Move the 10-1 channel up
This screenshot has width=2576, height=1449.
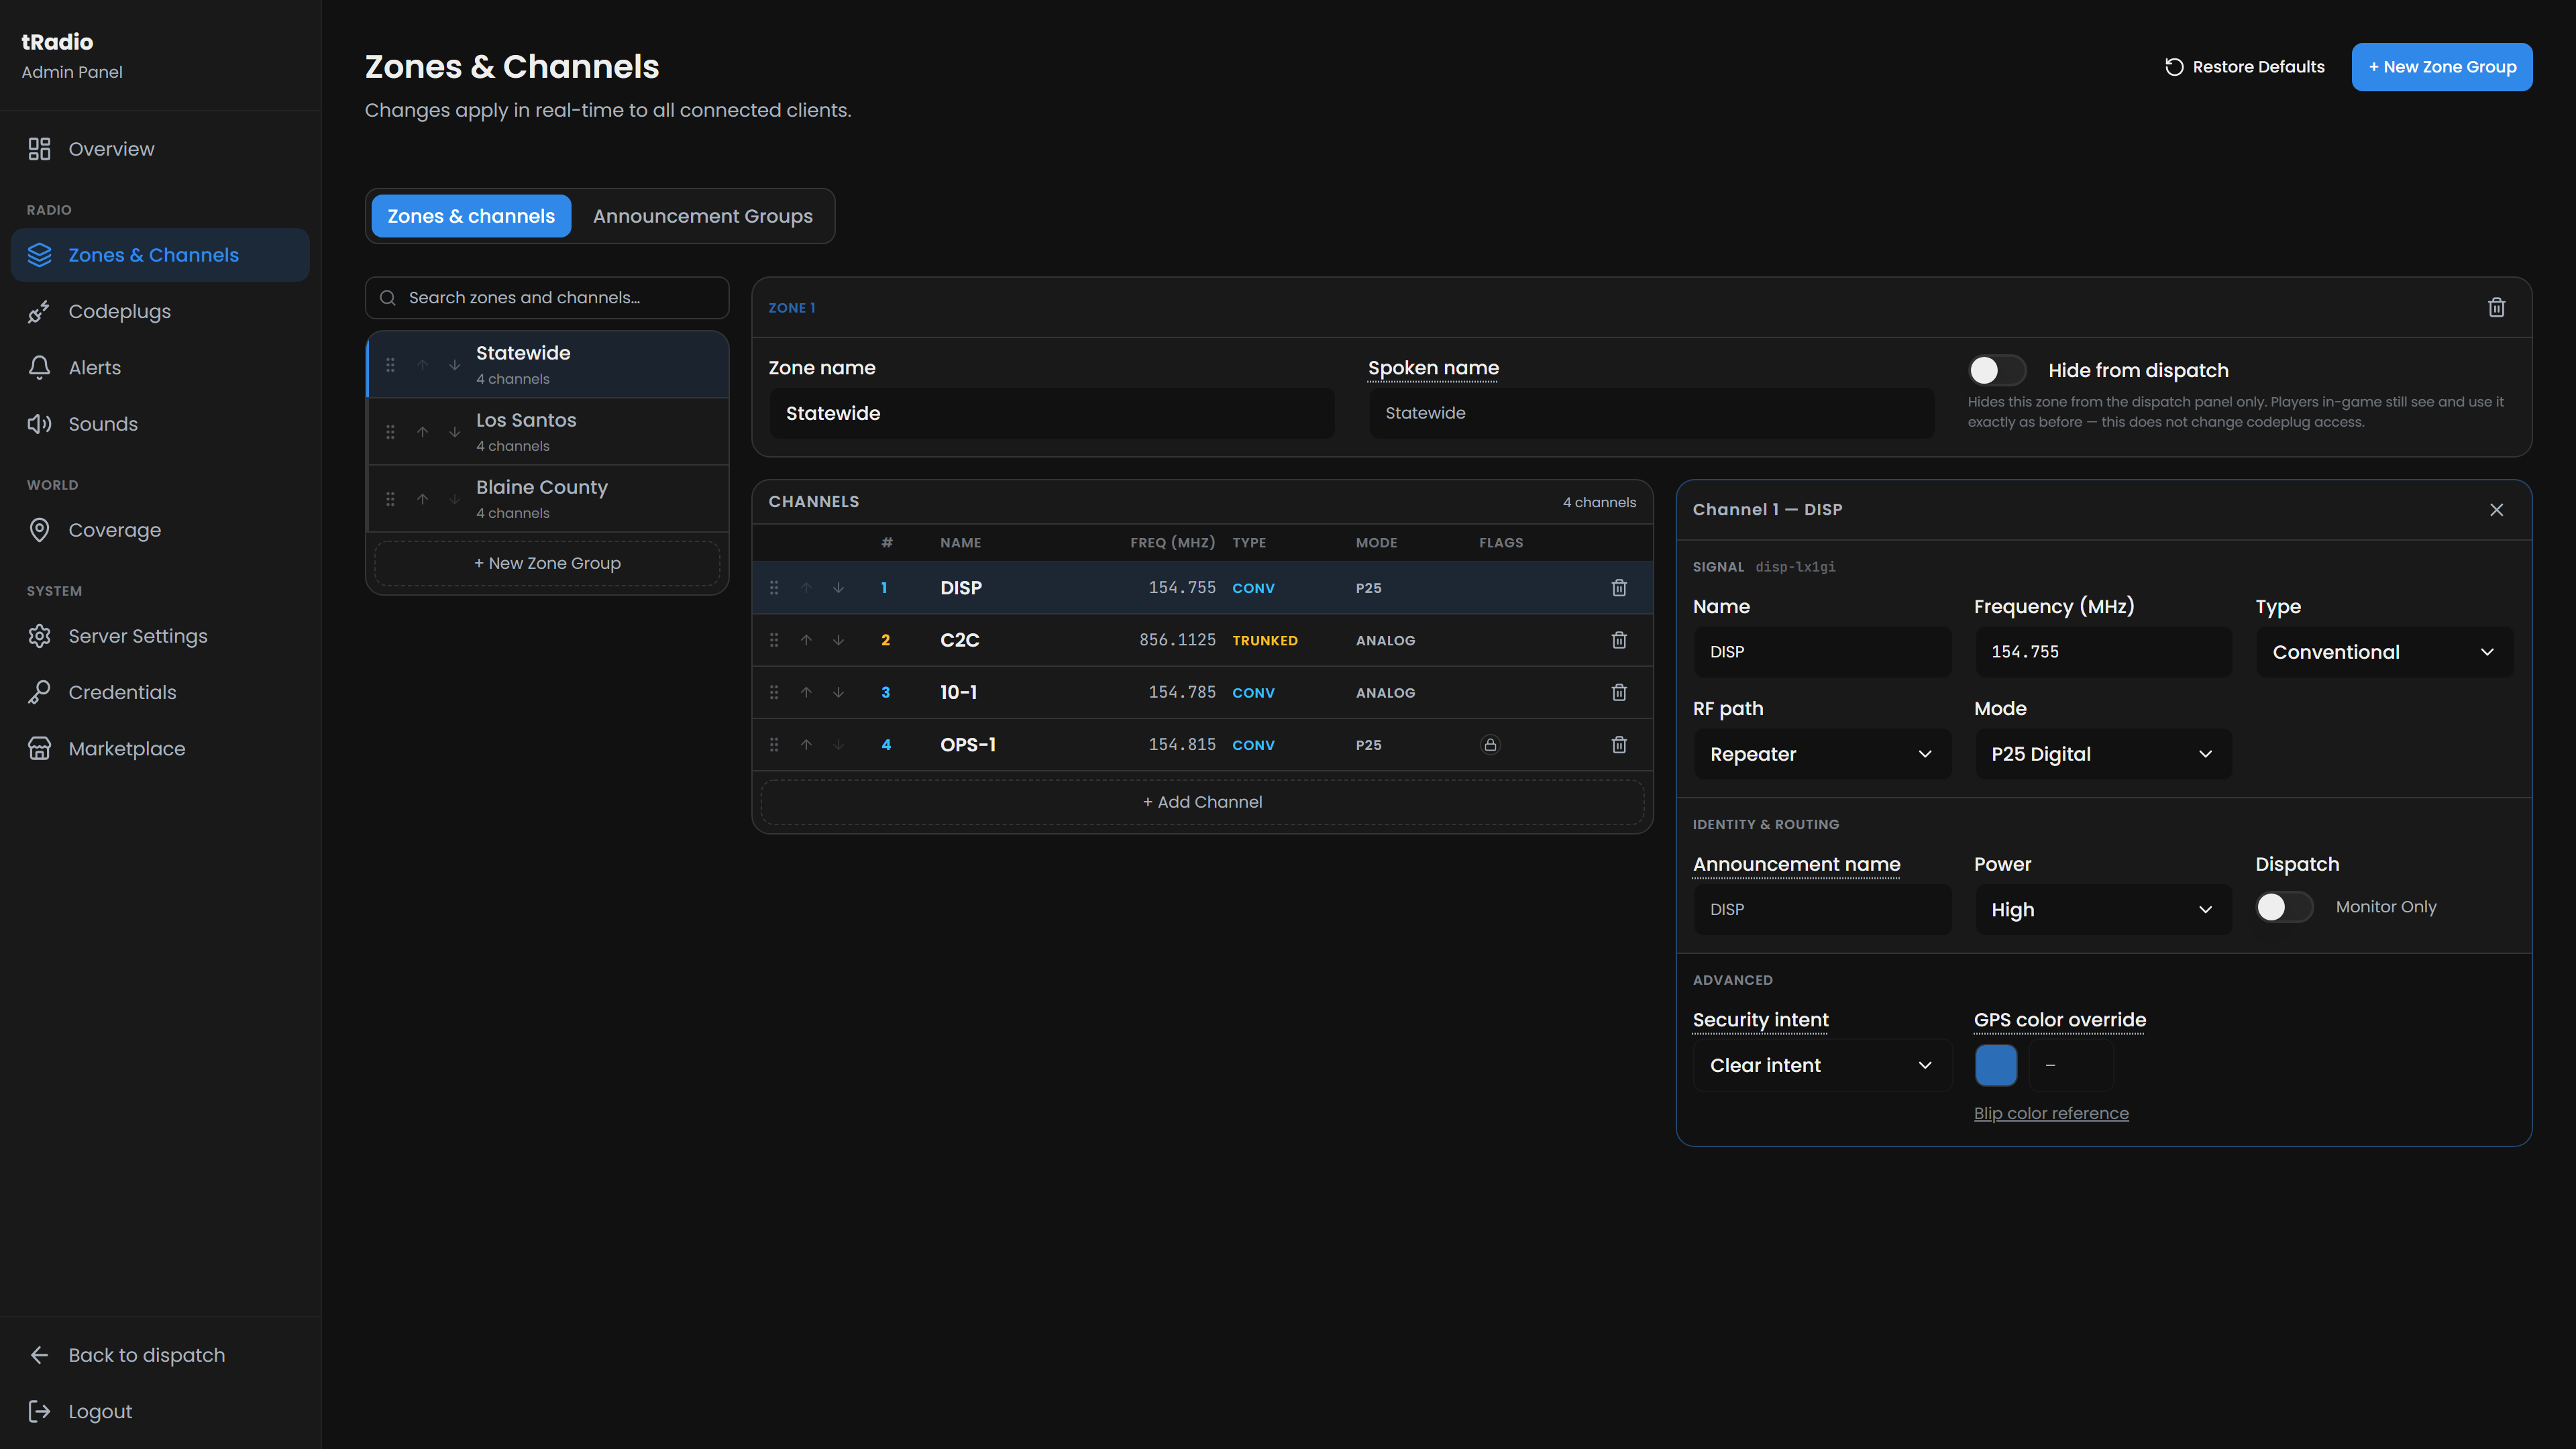click(x=806, y=692)
